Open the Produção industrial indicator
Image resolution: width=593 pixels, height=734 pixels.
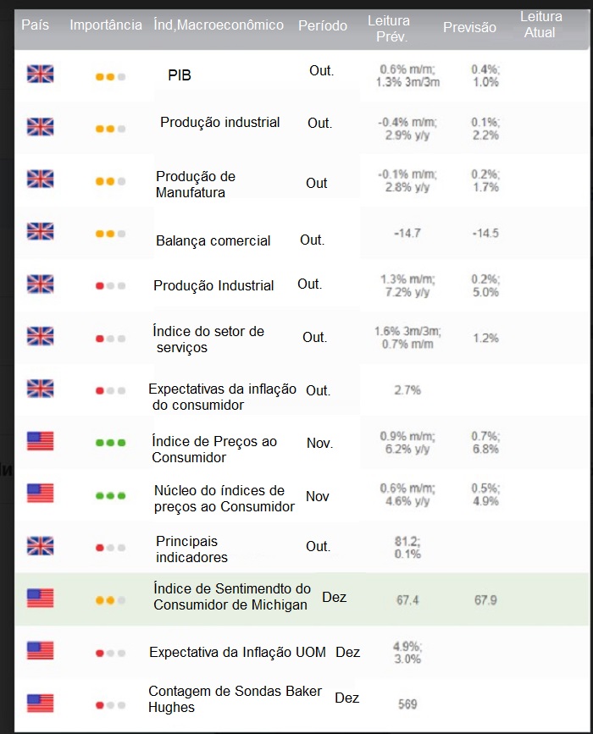pyautogui.click(x=219, y=122)
